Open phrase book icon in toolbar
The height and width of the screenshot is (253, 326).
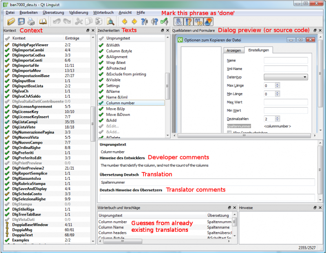pos(43,22)
